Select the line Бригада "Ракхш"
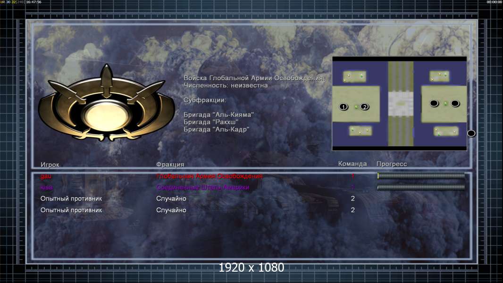 coord(211,122)
